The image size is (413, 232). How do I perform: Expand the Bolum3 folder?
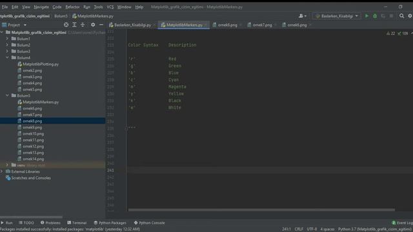[x=7, y=52]
